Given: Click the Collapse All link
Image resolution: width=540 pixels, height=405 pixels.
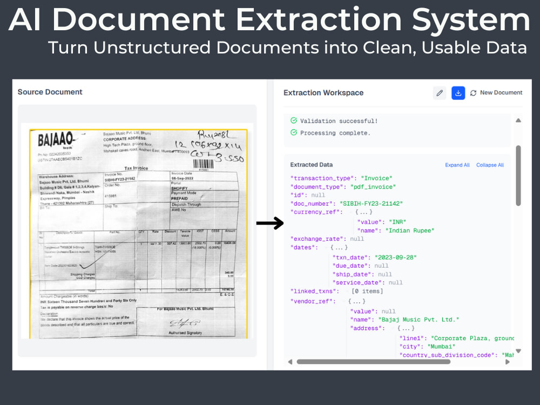Looking at the screenshot, I should pos(490,165).
